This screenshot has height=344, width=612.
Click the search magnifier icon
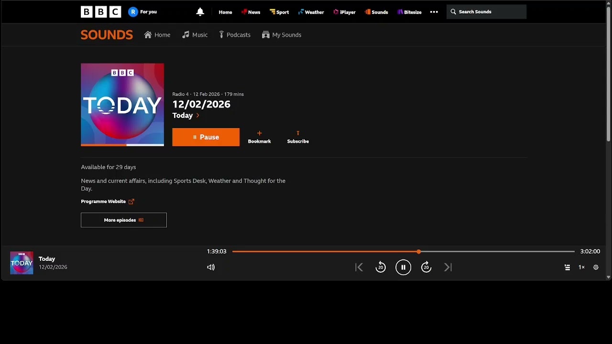[453, 12]
